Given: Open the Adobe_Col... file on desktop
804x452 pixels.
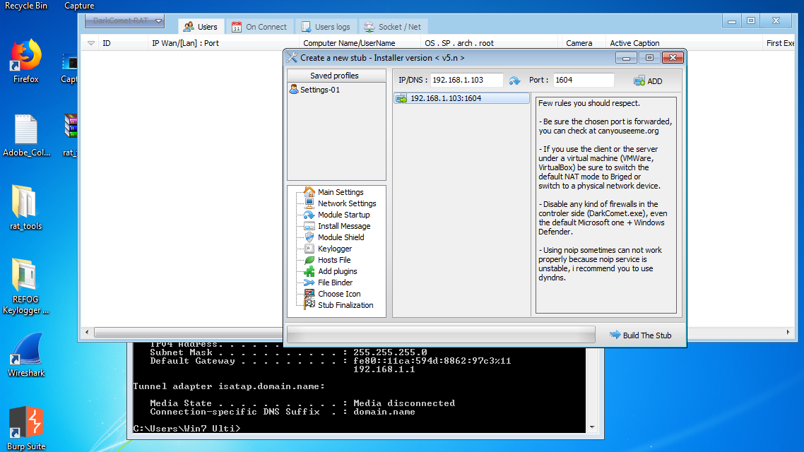Looking at the screenshot, I should click(26, 136).
